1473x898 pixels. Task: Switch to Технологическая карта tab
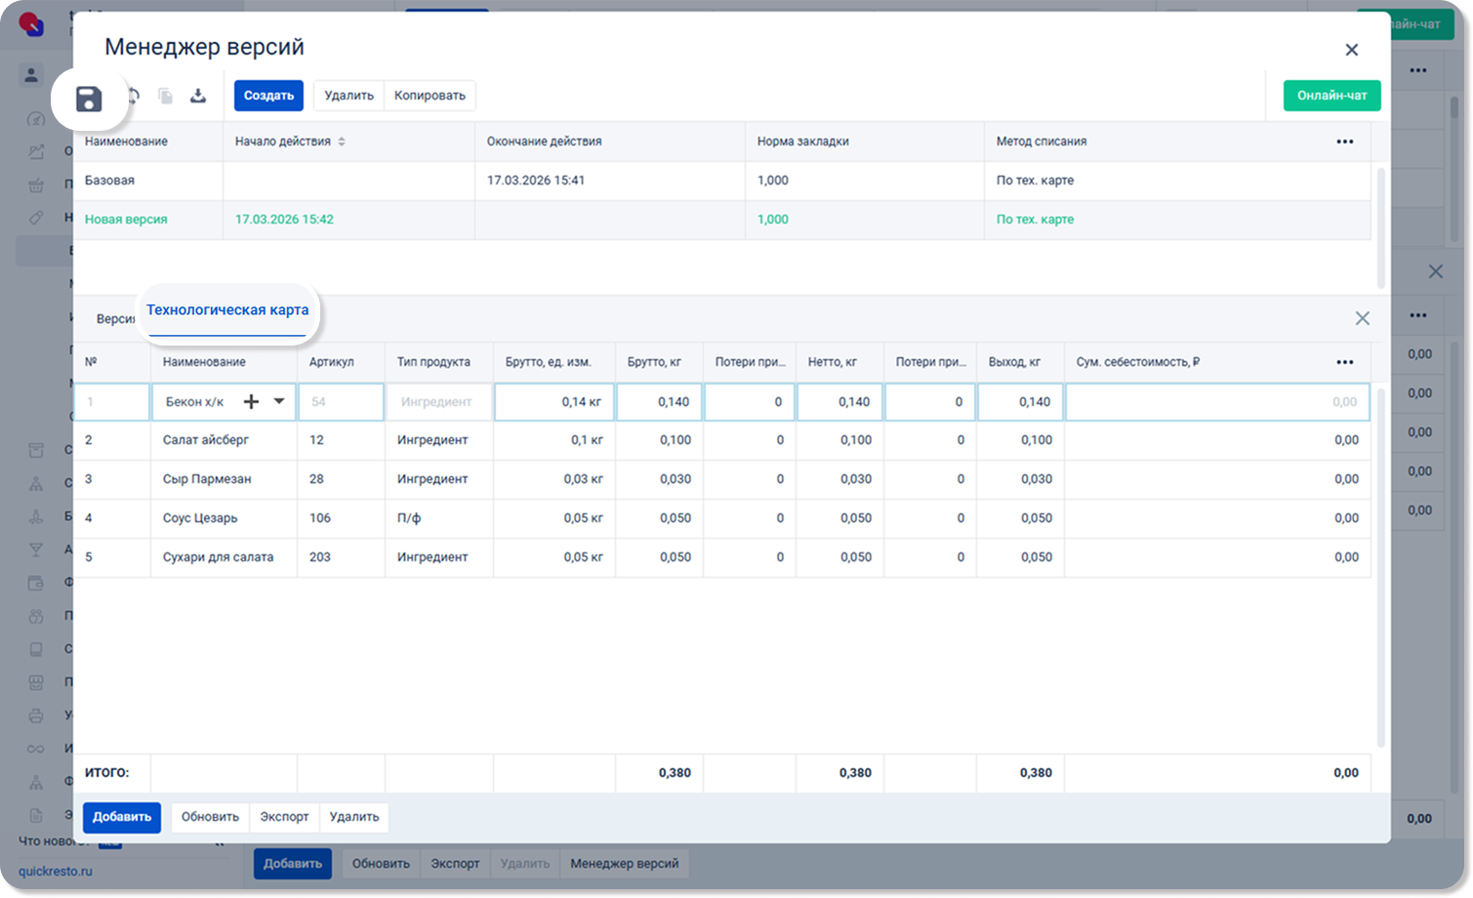[x=227, y=310]
